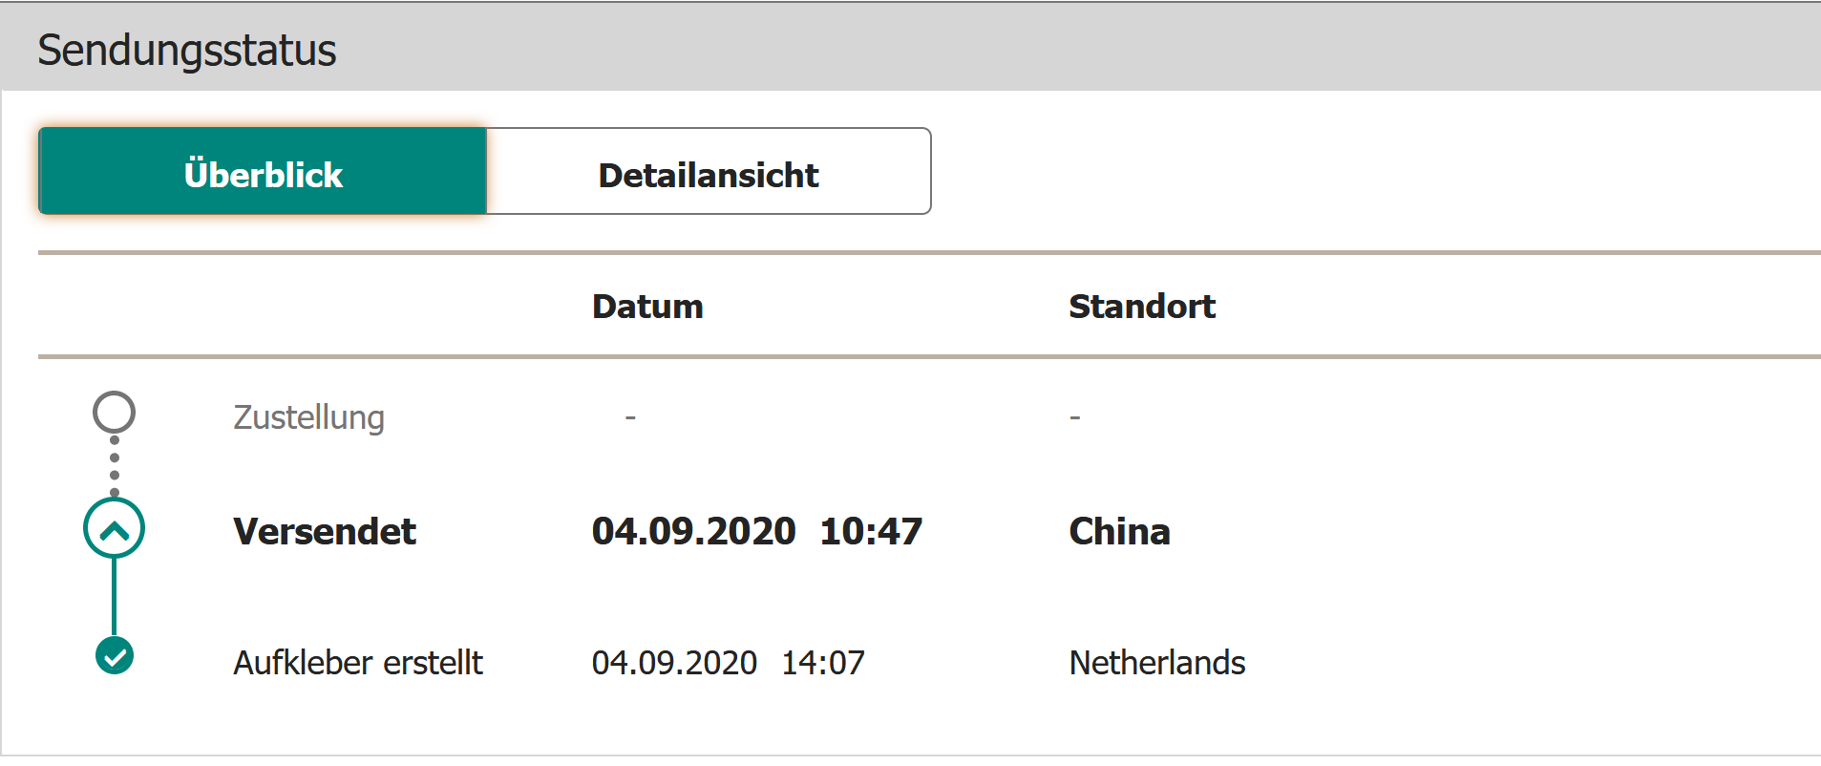Select the Sendungsstatus heading
The width and height of the screenshot is (1821, 766).
coord(186,50)
